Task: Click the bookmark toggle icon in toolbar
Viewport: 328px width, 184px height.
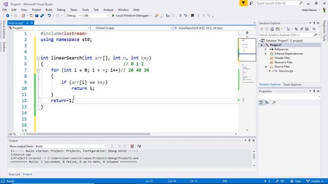Action: pos(193,15)
